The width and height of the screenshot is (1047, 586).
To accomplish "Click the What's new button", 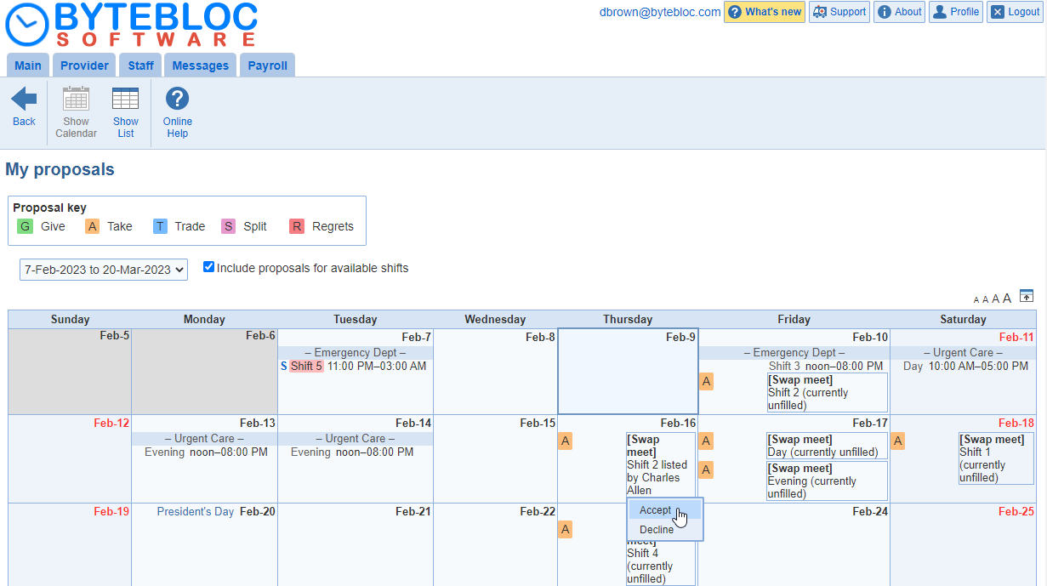I will (x=765, y=12).
